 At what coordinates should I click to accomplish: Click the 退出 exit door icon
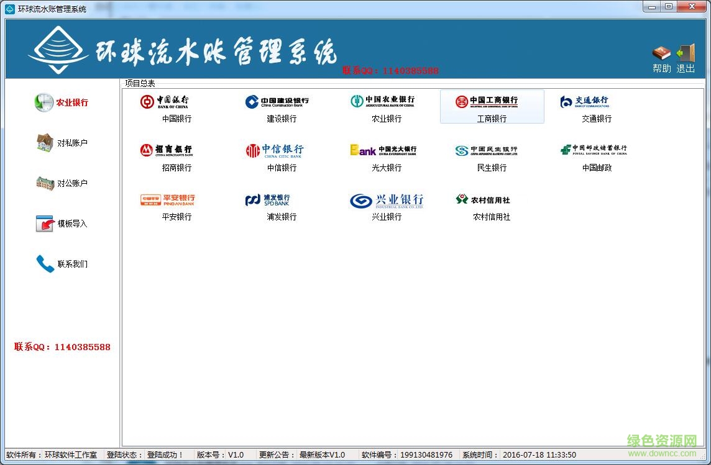pos(686,53)
